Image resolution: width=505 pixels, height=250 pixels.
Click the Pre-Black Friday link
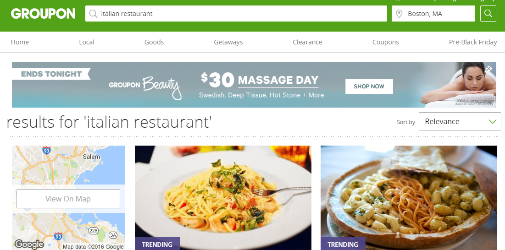point(473,42)
